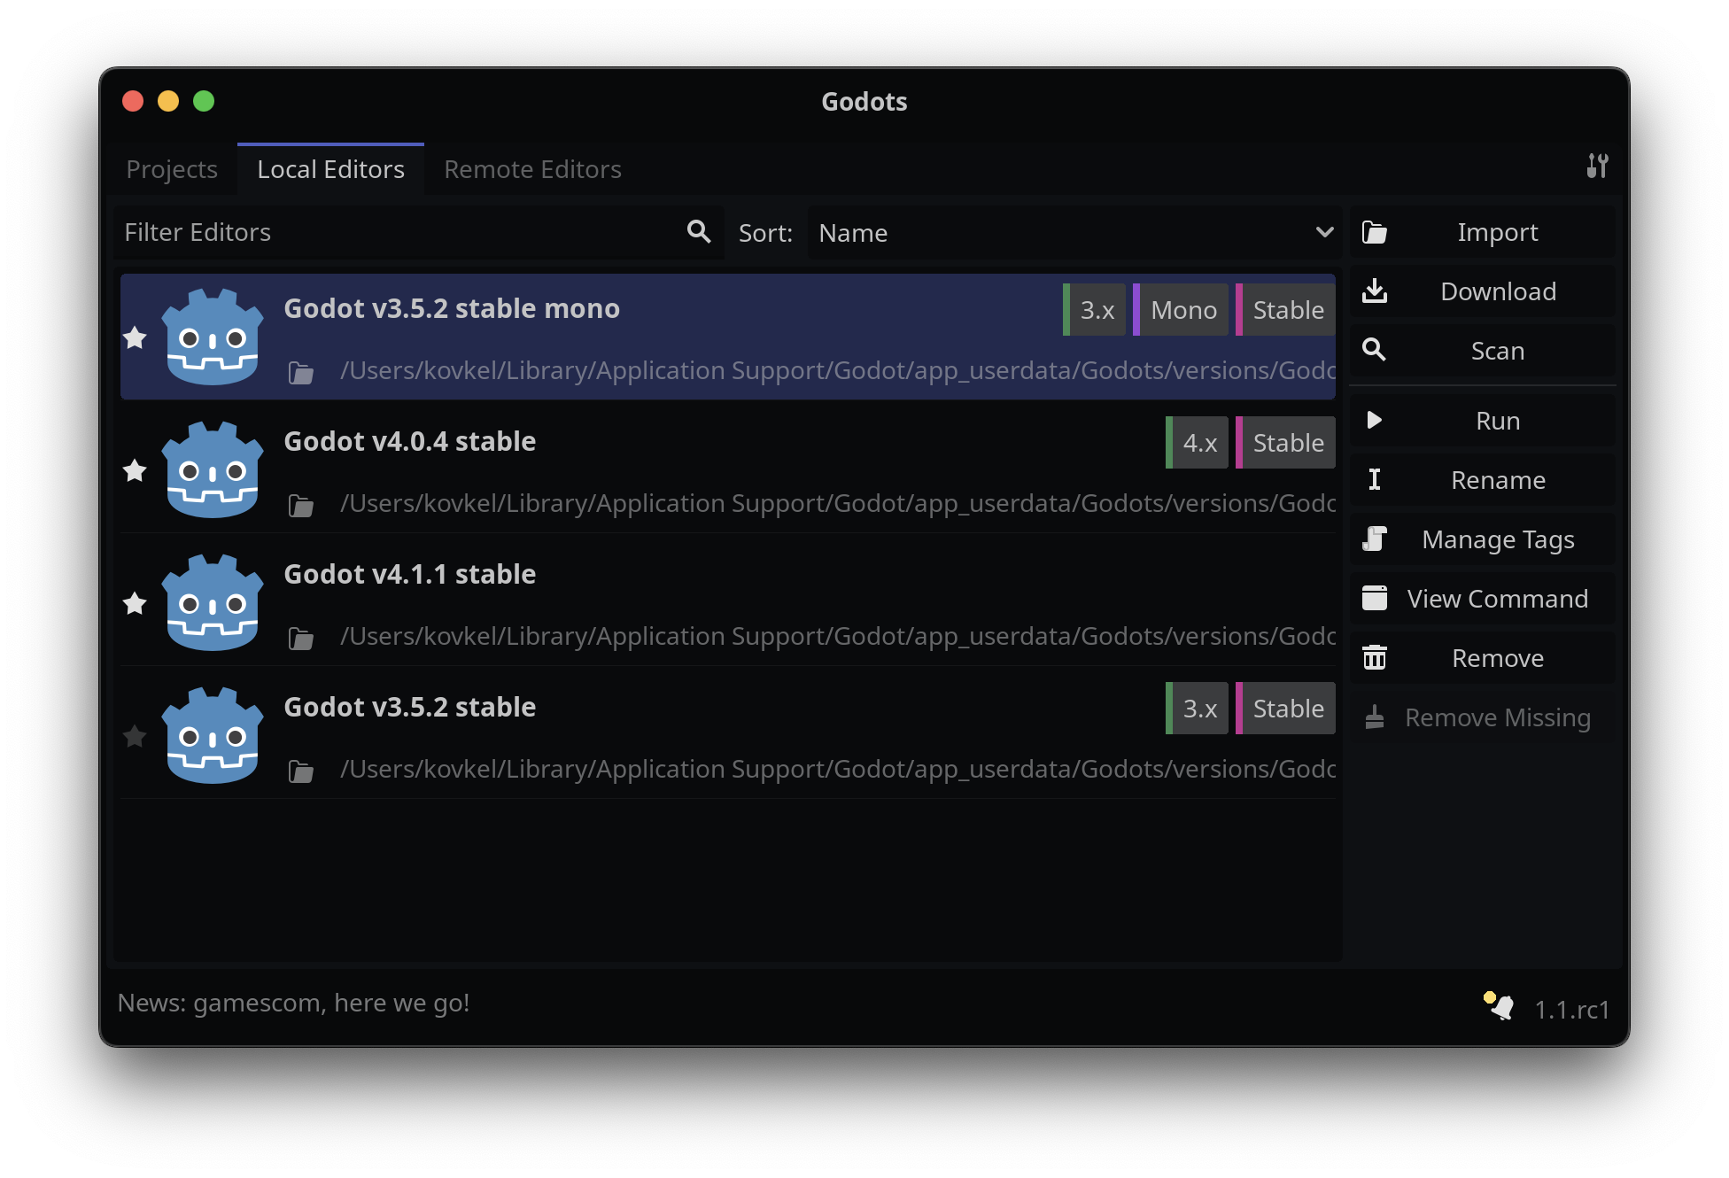Open settings via wrench tools icon
Viewport: 1729px width, 1178px height.
coord(1597,166)
